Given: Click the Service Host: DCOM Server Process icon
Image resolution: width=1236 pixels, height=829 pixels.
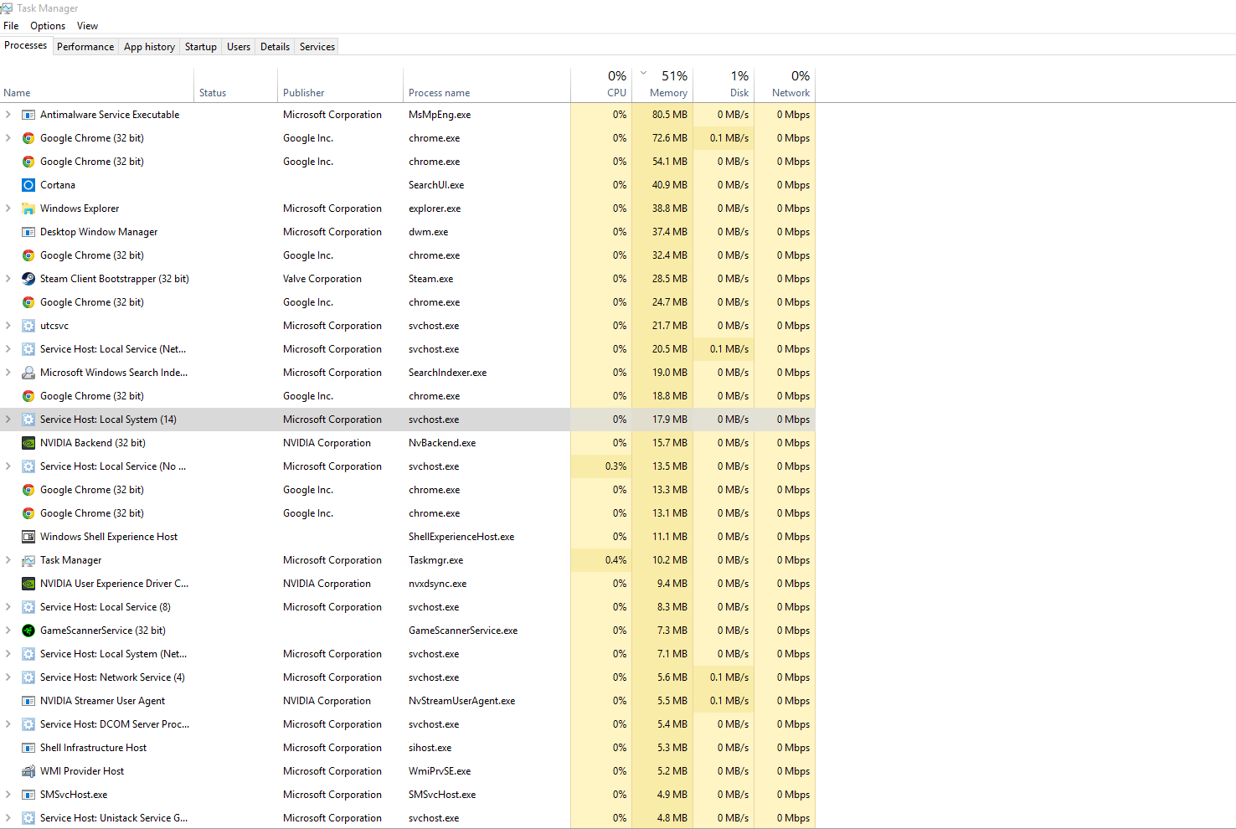Looking at the screenshot, I should (28, 724).
